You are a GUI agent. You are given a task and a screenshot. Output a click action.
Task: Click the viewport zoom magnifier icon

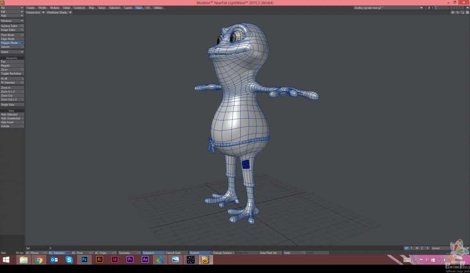[462, 12]
